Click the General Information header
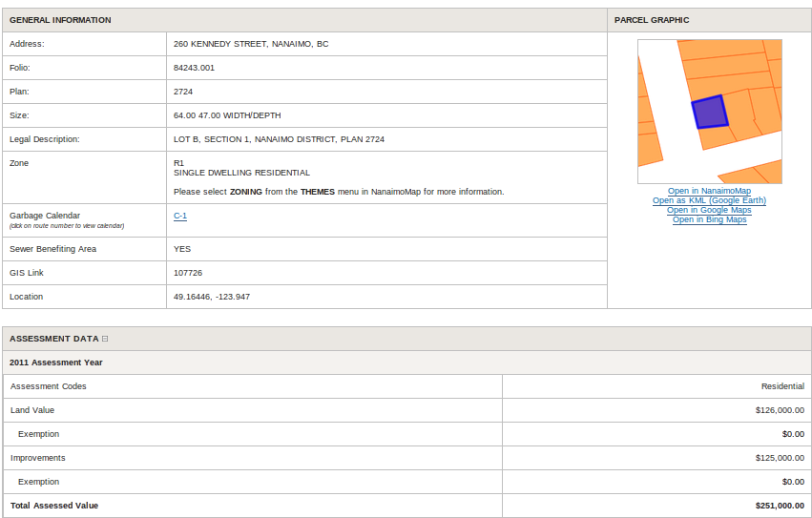This screenshot has height=518, width=812. tap(60, 20)
